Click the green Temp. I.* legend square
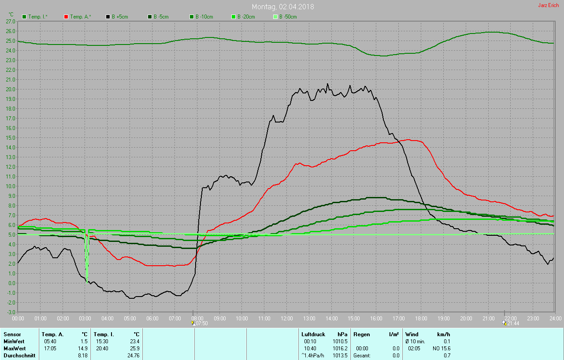 (24, 17)
